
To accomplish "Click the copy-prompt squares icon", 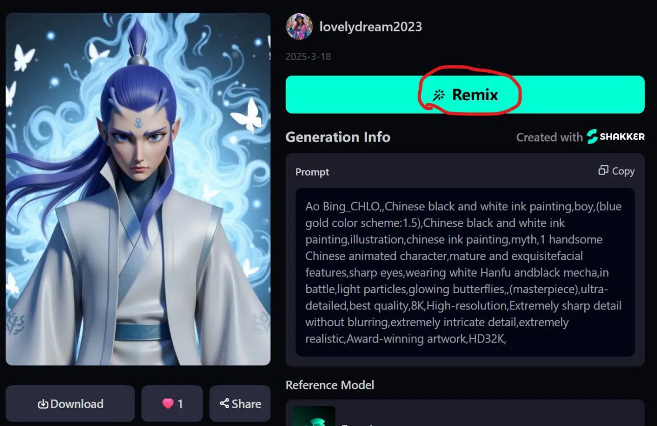I will pyautogui.click(x=604, y=171).
